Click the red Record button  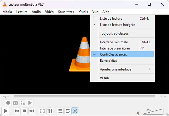(8, 103)
